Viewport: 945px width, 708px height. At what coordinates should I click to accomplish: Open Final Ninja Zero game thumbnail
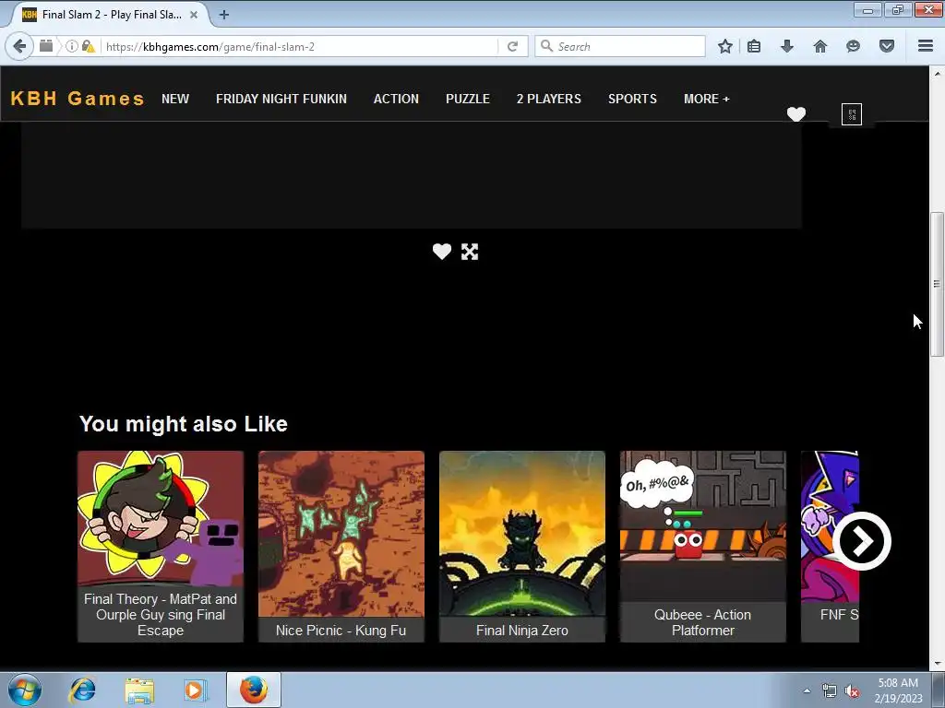click(x=522, y=534)
